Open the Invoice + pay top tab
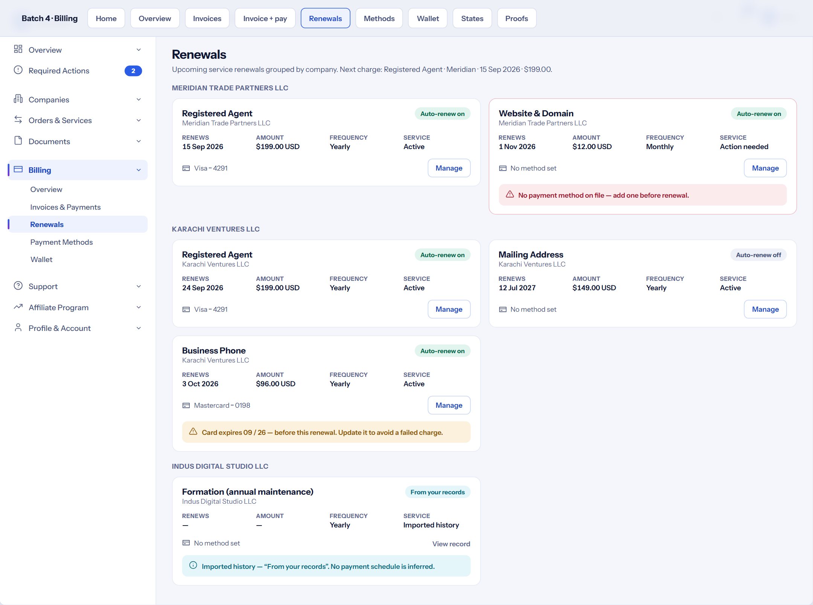Screen dimensions: 813x605 [x=265, y=18]
